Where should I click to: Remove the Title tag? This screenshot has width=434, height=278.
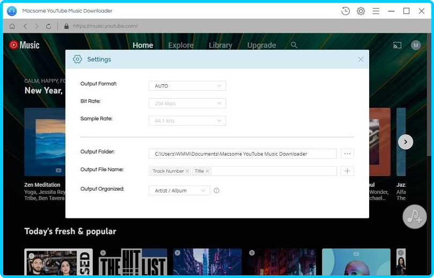pos(207,171)
